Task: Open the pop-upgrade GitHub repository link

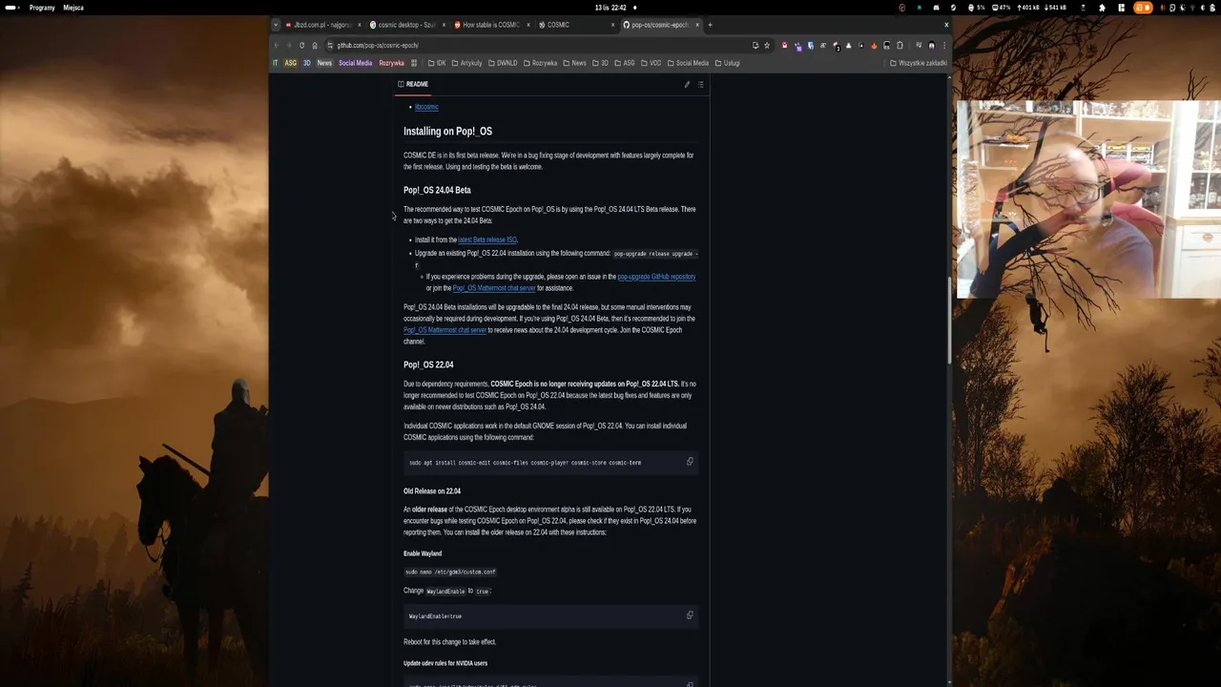Action: [656, 277]
